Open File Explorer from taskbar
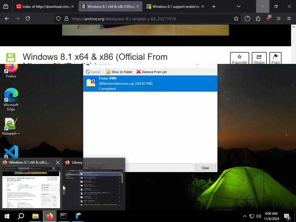 tap(35, 216)
